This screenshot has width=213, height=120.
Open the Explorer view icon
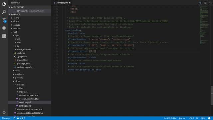pyautogui.click(x=4, y=4)
